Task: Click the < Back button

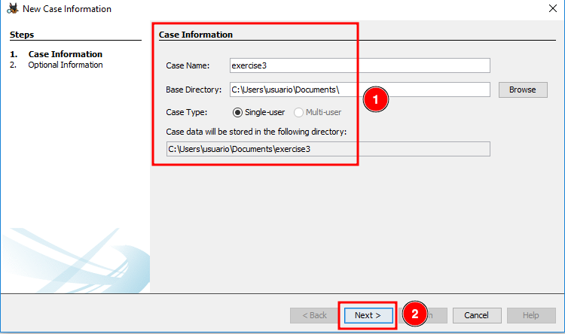Action: click(314, 315)
